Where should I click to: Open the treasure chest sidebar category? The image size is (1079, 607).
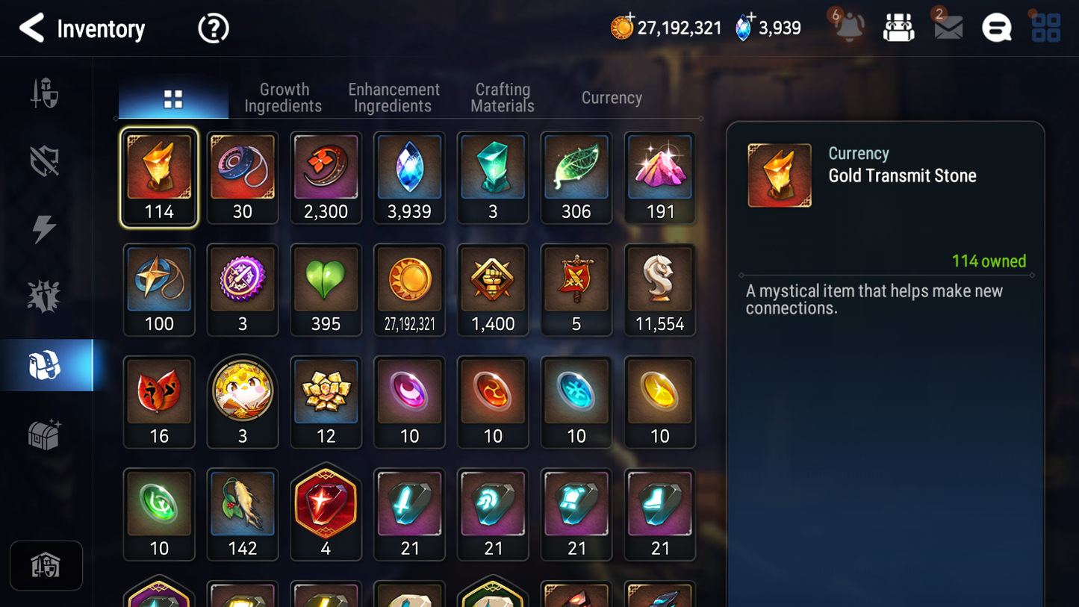[44, 435]
